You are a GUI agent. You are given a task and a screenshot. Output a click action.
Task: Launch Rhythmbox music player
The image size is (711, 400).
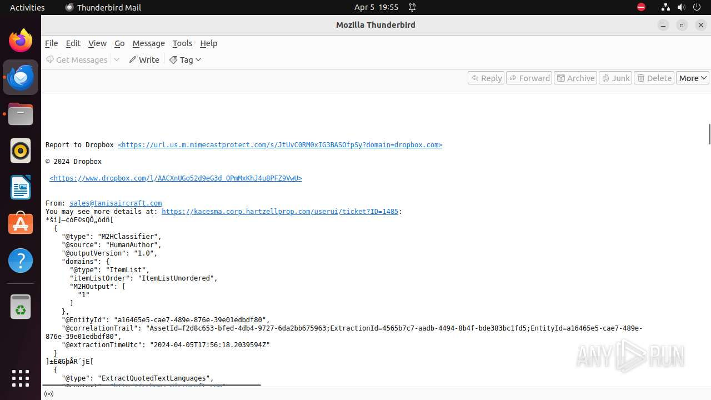[21, 151]
